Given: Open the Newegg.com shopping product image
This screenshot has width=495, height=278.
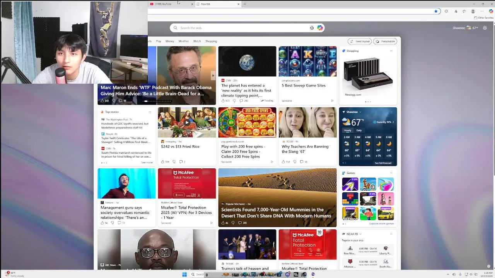Looking at the screenshot, I should (368, 75).
